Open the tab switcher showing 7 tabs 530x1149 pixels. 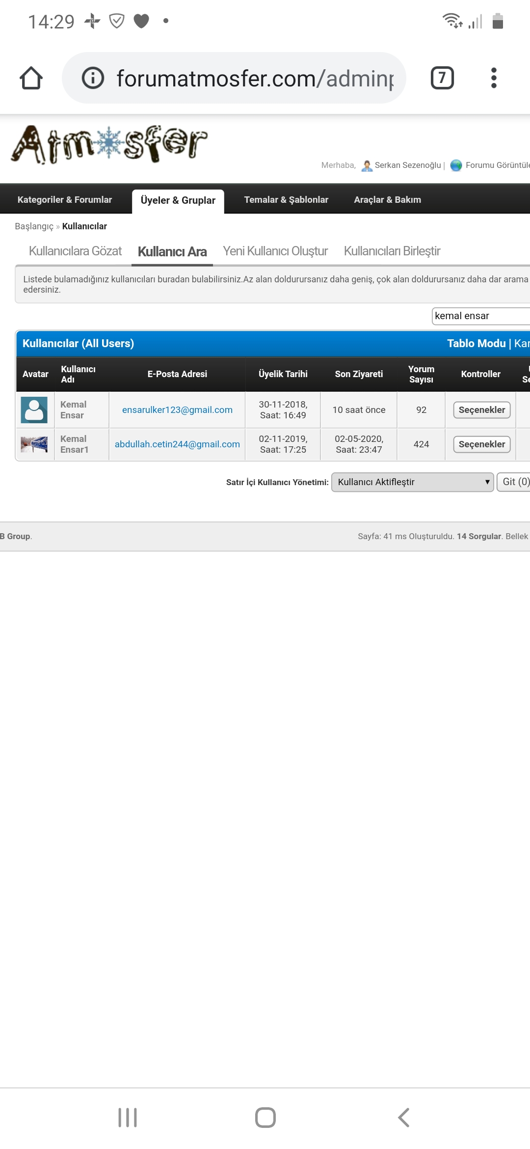click(442, 78)
